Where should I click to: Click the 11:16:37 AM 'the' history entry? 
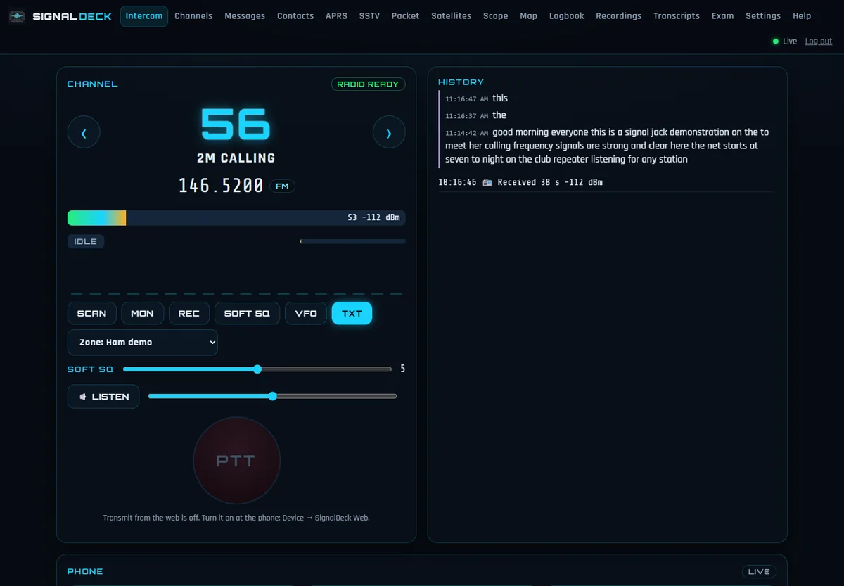(475, 115)
